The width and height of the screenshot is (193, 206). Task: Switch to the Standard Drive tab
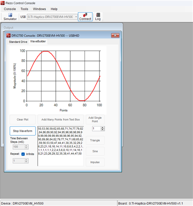[x=18, y=42]
